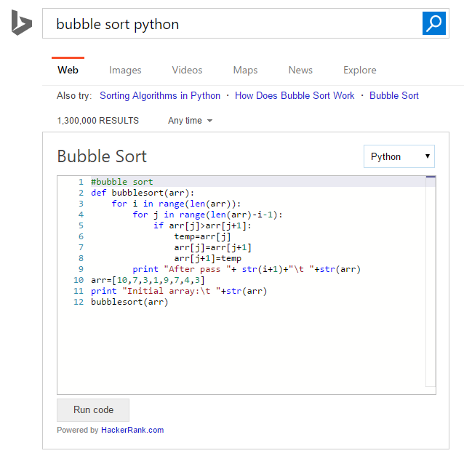This screenshot has width=464, height=464.
Task: Click the def bubblesort(arr) code line
Action: click(143, 193)
